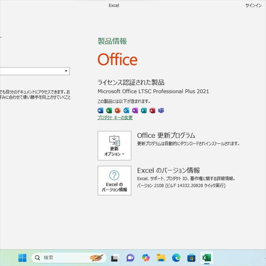The height and width of the screenshot is (266, 266).
Task: Click the Word app icon
Action: [101, 111]
